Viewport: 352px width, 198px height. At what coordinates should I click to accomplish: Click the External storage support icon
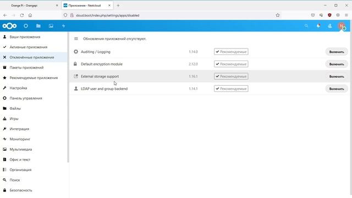(76, 76)
